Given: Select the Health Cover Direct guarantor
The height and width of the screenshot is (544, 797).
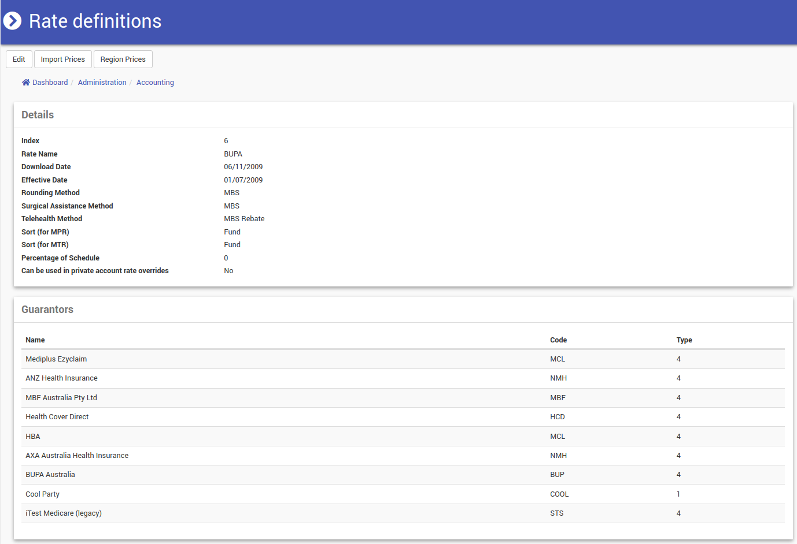Looking at the screenshot, I should [x=403, y=417].
